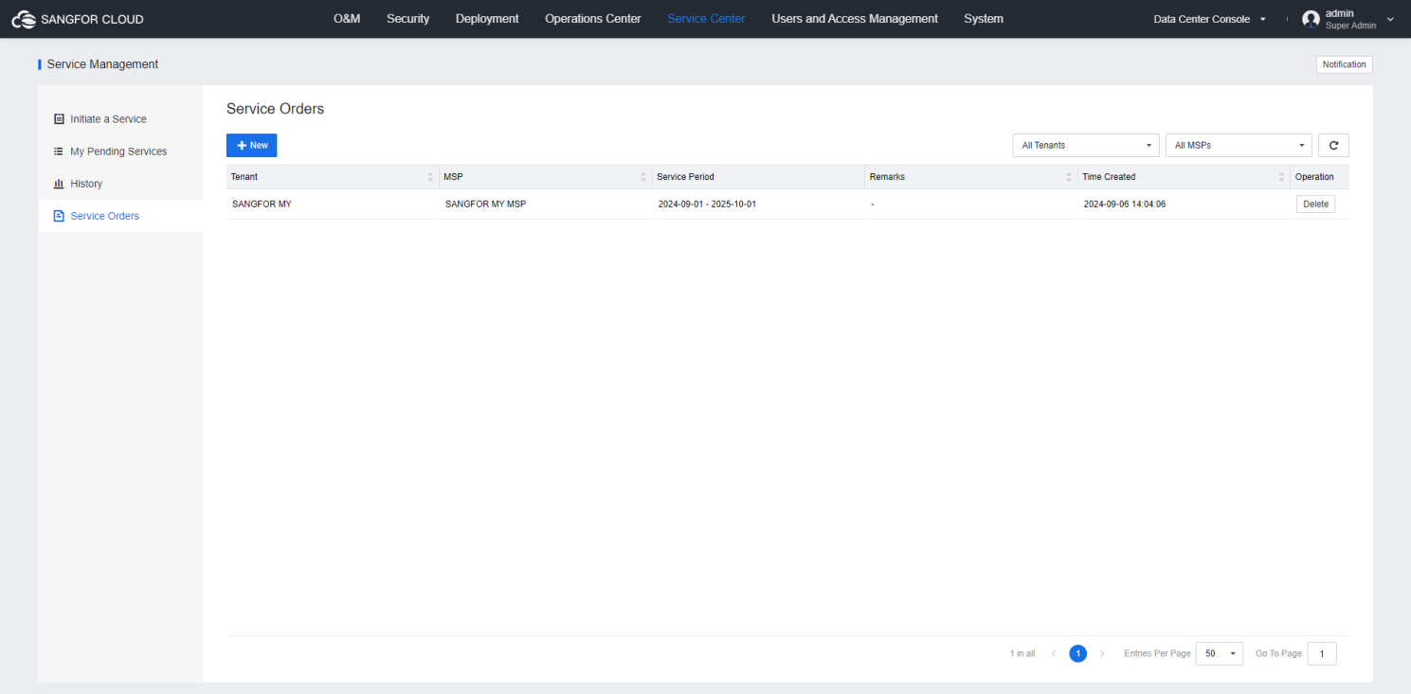The width and height of the screenshot is (1411, 694).
Task: Click the SANGFOR MY tenant cell
Action: tap(262, 204)
